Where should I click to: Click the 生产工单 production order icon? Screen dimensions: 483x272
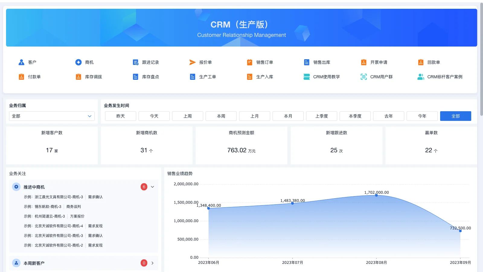(203, 77)
